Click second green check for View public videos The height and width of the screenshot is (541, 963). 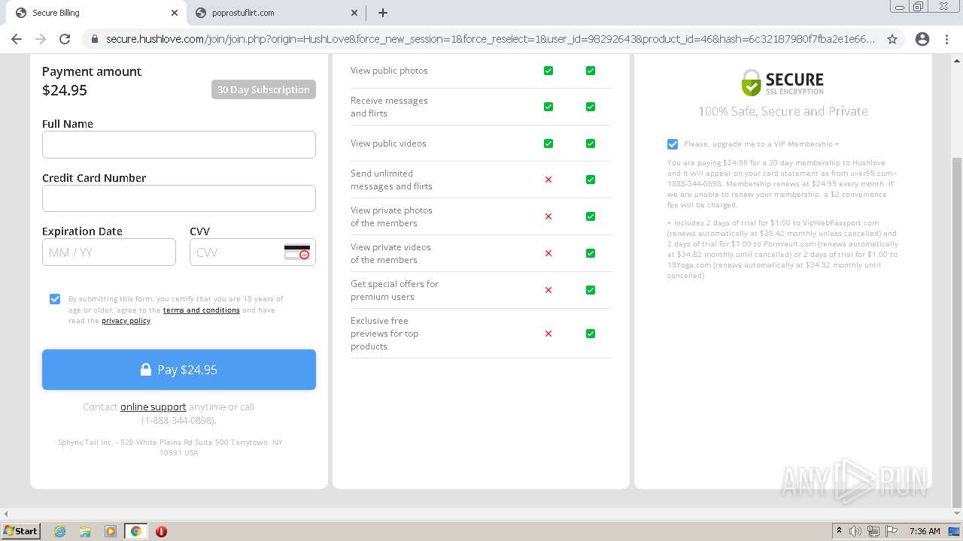click(591, 144)
